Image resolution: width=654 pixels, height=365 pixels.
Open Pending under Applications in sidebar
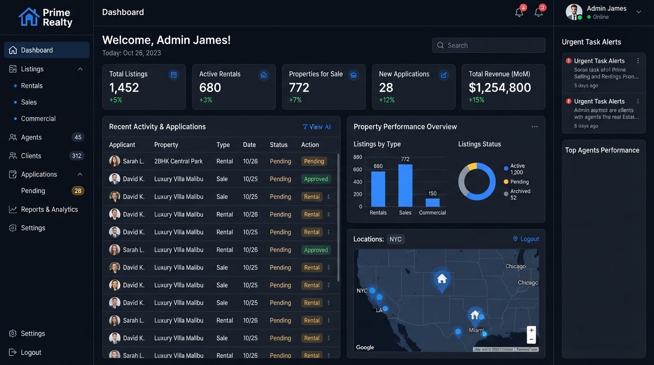33,191
